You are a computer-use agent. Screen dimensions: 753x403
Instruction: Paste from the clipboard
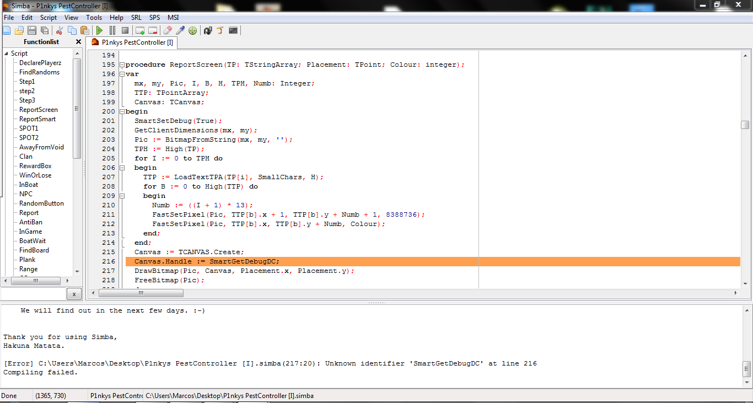85,30
